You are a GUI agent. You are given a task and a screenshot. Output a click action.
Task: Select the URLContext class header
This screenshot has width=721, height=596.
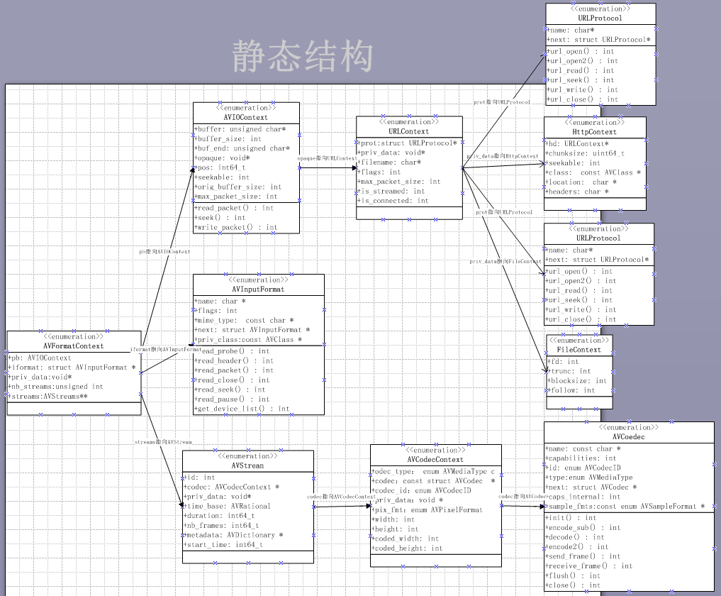(409, 131)
